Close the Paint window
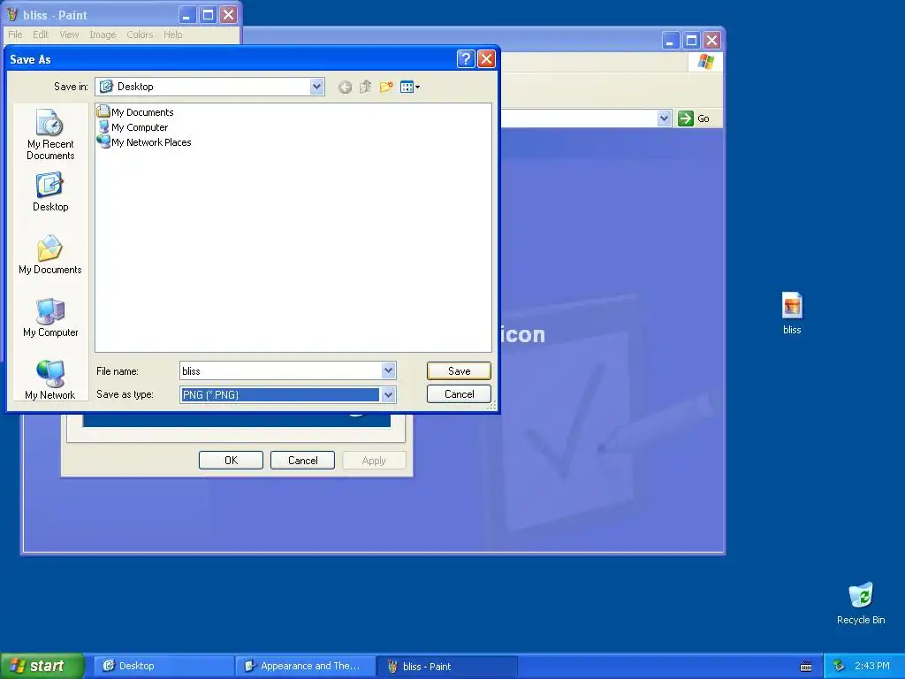905x679 pixels. [x=229, y=14]
